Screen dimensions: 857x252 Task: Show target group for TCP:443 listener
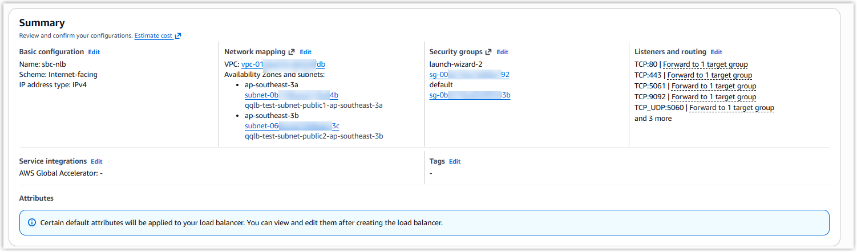(x=709, y=75)
